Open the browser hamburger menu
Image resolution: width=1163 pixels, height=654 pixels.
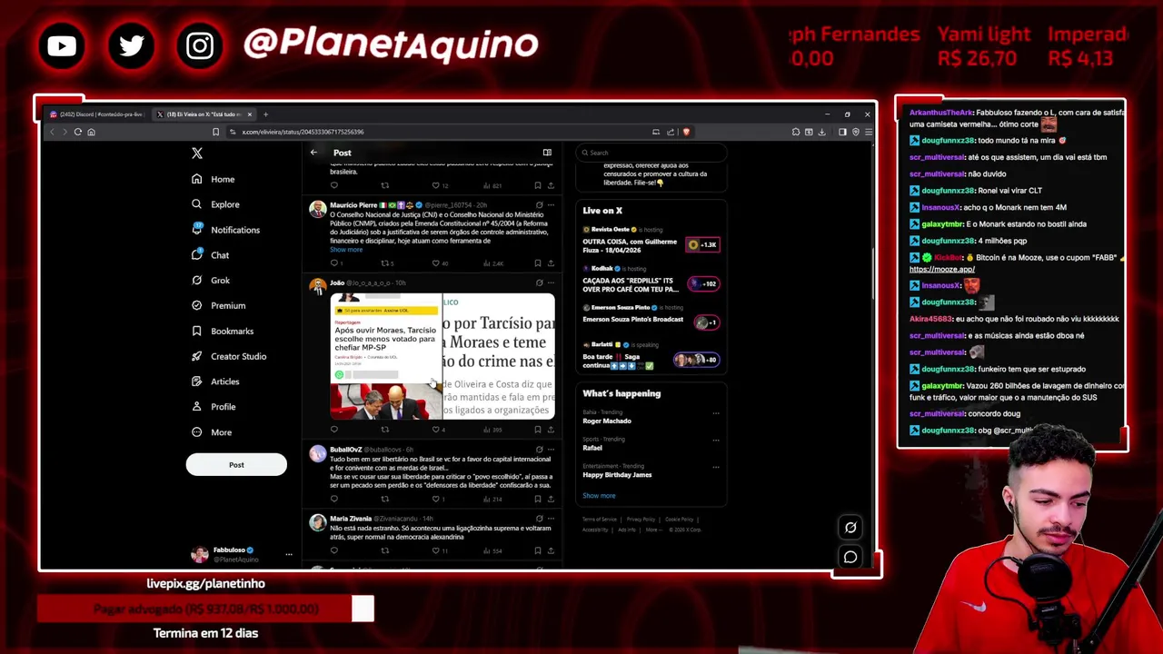click(x=868, y=132)
